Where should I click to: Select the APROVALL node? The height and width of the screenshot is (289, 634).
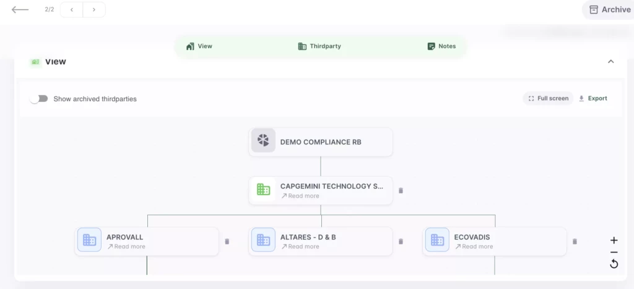(147, 241)
